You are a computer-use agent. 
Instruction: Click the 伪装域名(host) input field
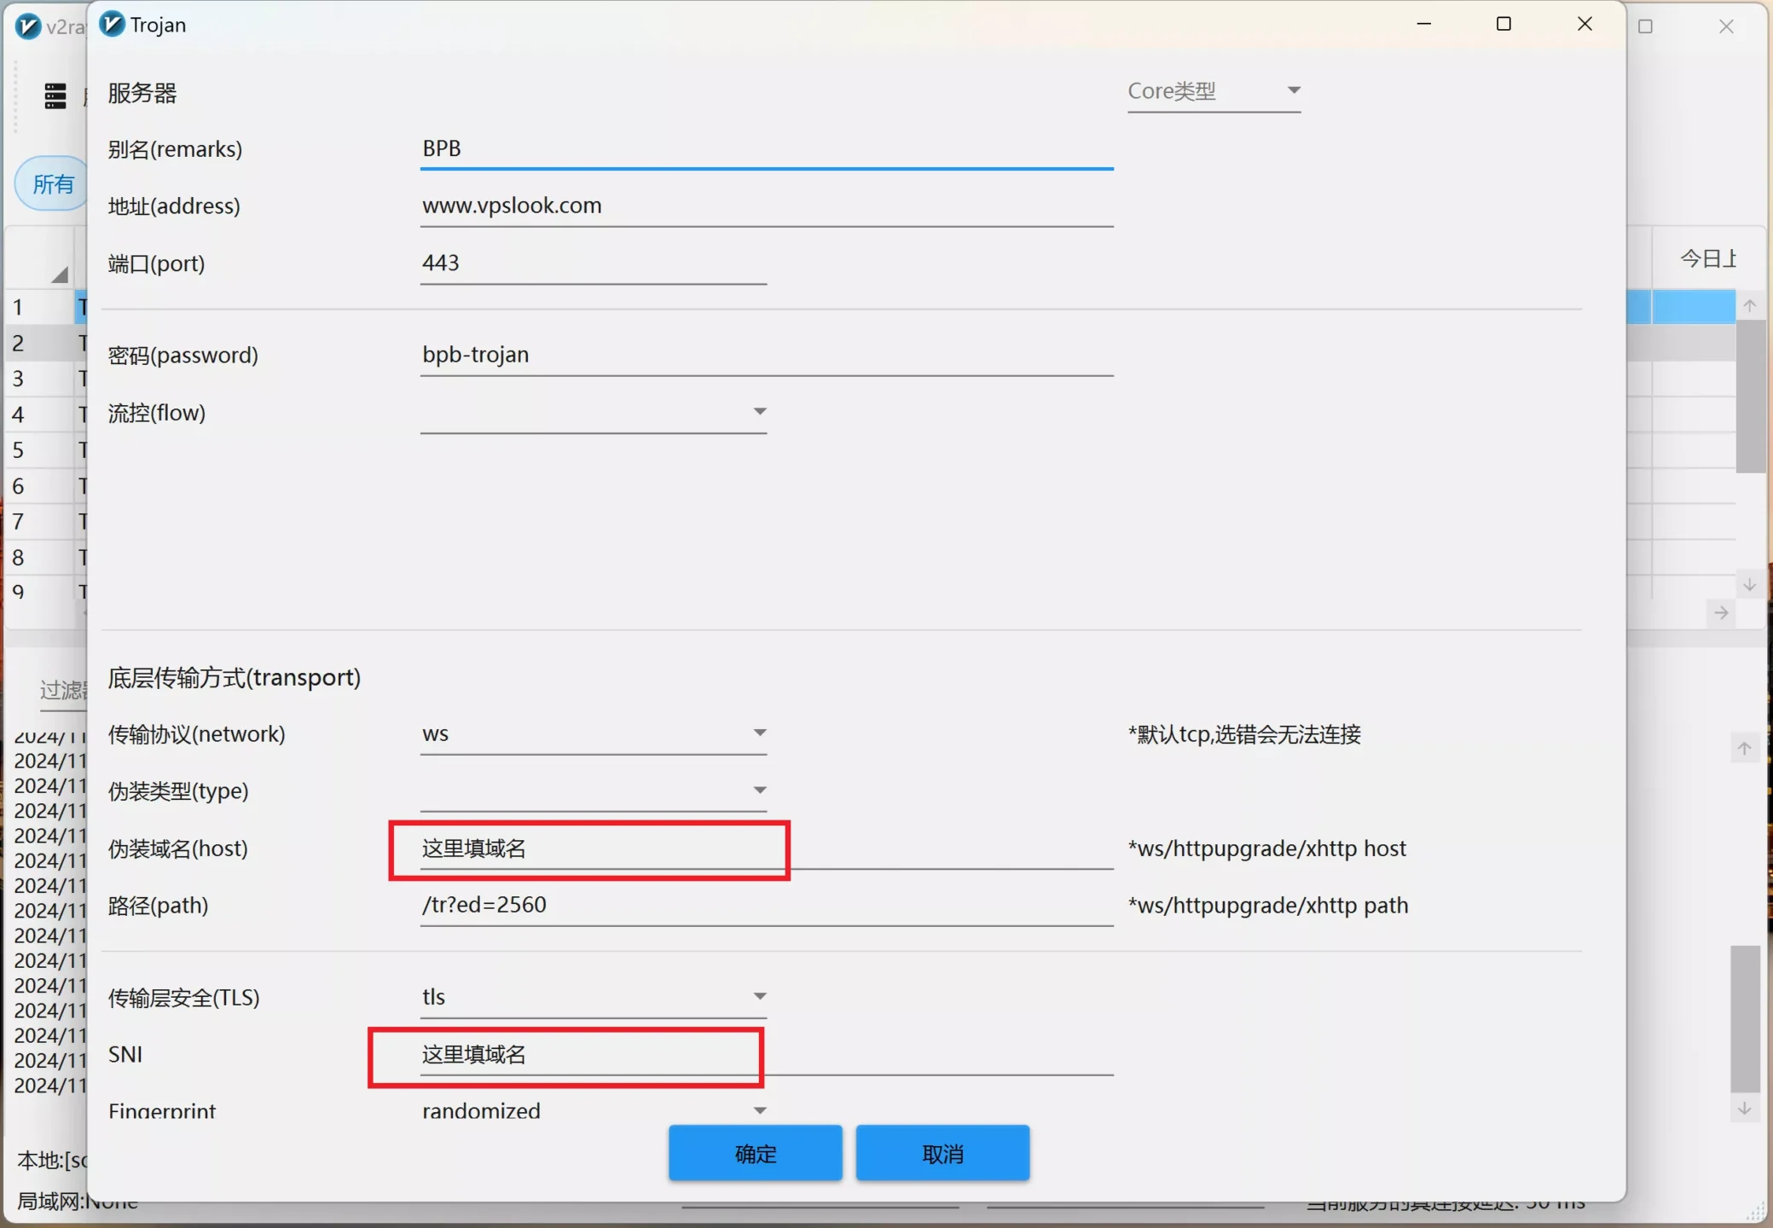[x=766, y=849]
